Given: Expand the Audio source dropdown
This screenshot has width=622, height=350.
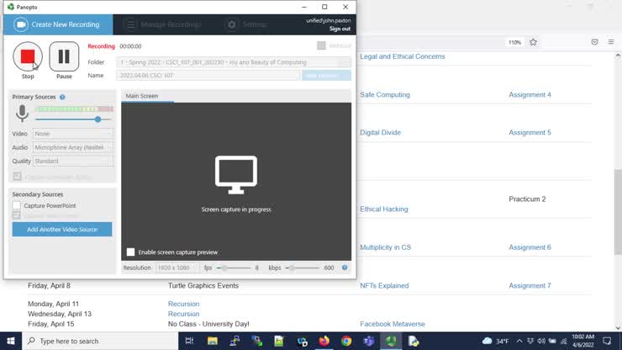Looking at the screenshot, I should (x=72, y=147).
